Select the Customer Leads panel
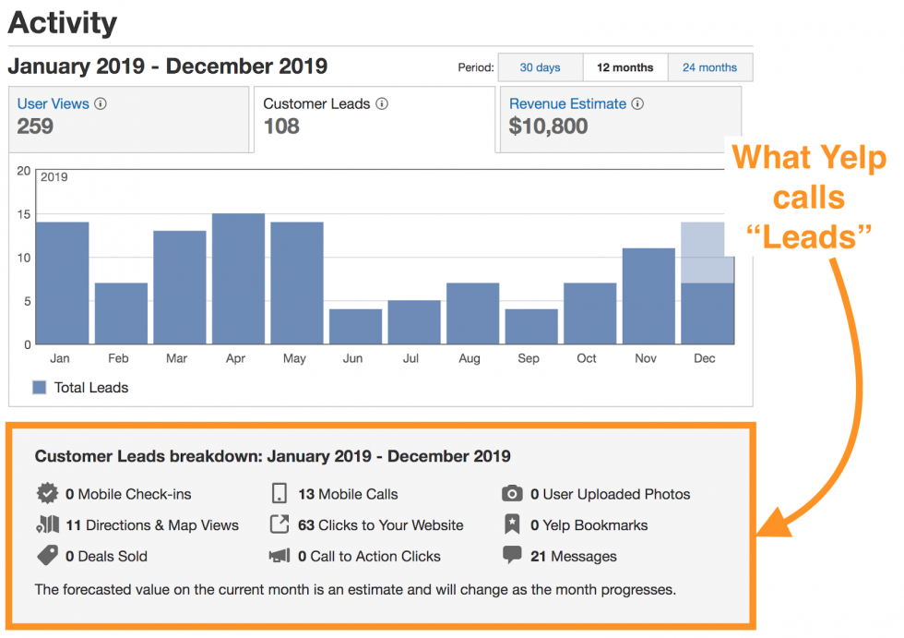 (375, 119)
